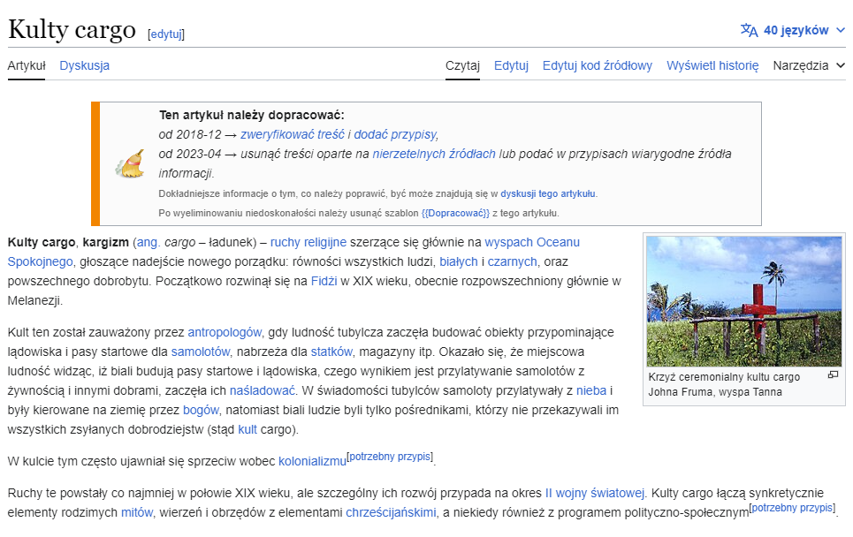The image size is (853, 537).
Task: Expand the 40 języków language dropdown
Action: [x=793, y=30]
